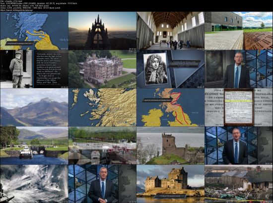Click the caption banner on the yellow-arrow map
Image resolution: width=273 pixels, height=203 pixels.
point(19,43)
